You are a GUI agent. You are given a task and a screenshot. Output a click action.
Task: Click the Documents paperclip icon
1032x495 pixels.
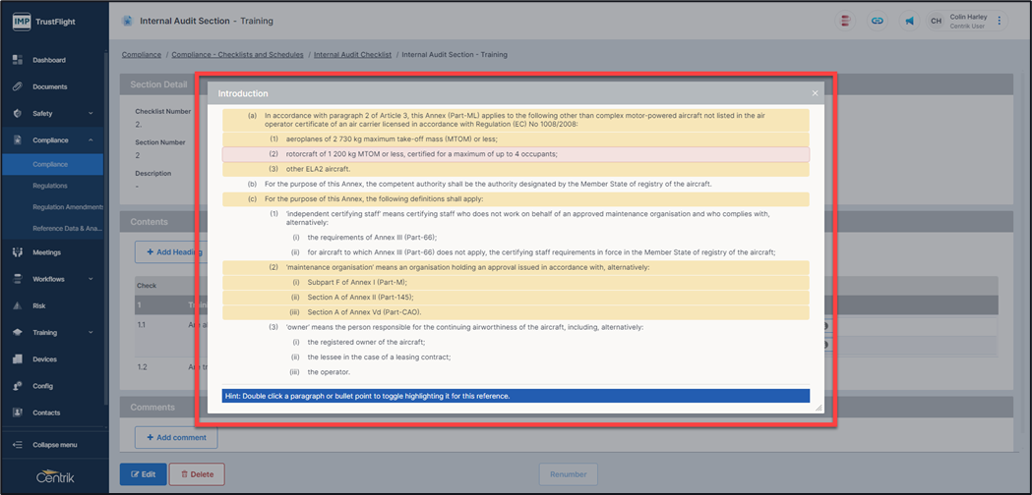[x=18, y=87]
